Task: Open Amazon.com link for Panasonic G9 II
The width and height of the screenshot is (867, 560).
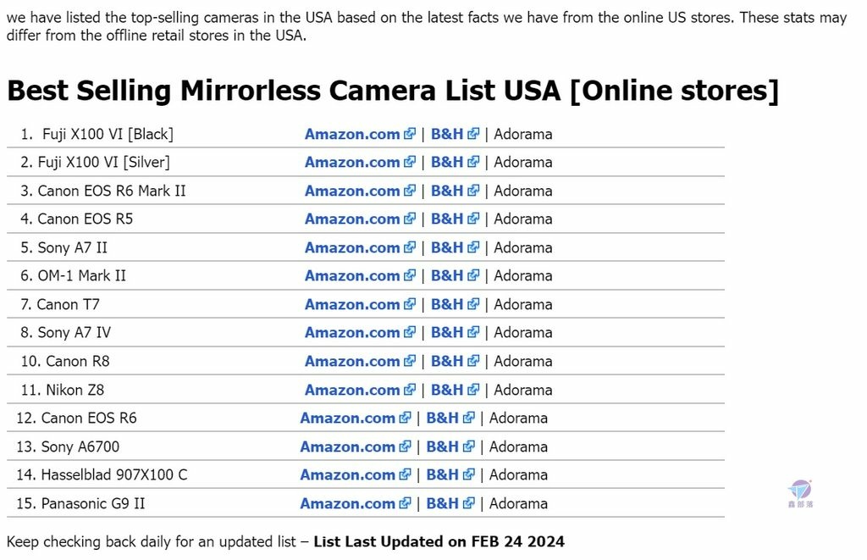Action: click(x=348, y=503)
